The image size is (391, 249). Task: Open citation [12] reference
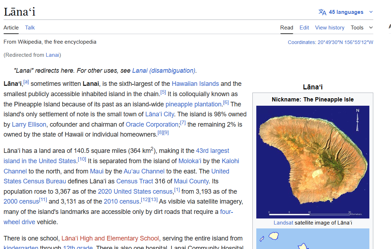[x=145, y=200]
